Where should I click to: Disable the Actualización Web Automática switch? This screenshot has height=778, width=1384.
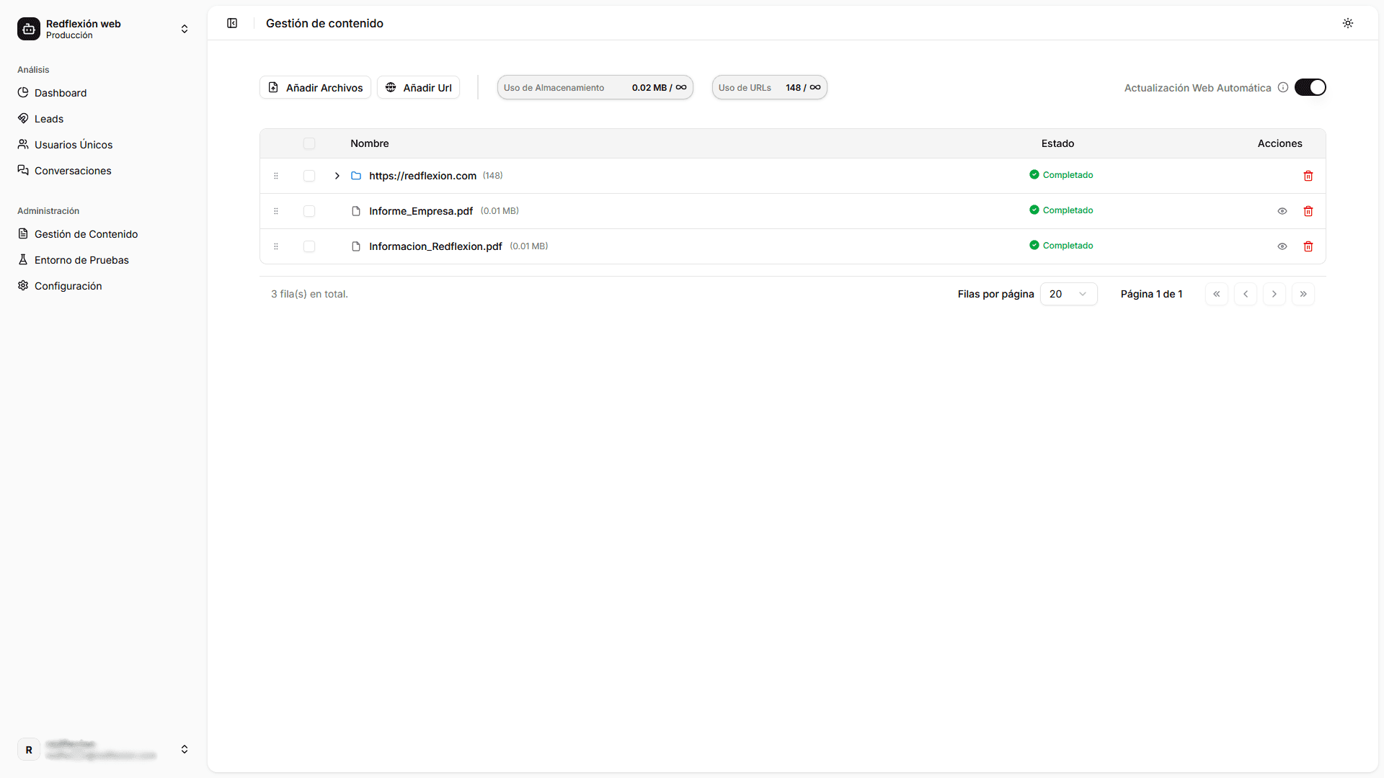point(1310,87)
